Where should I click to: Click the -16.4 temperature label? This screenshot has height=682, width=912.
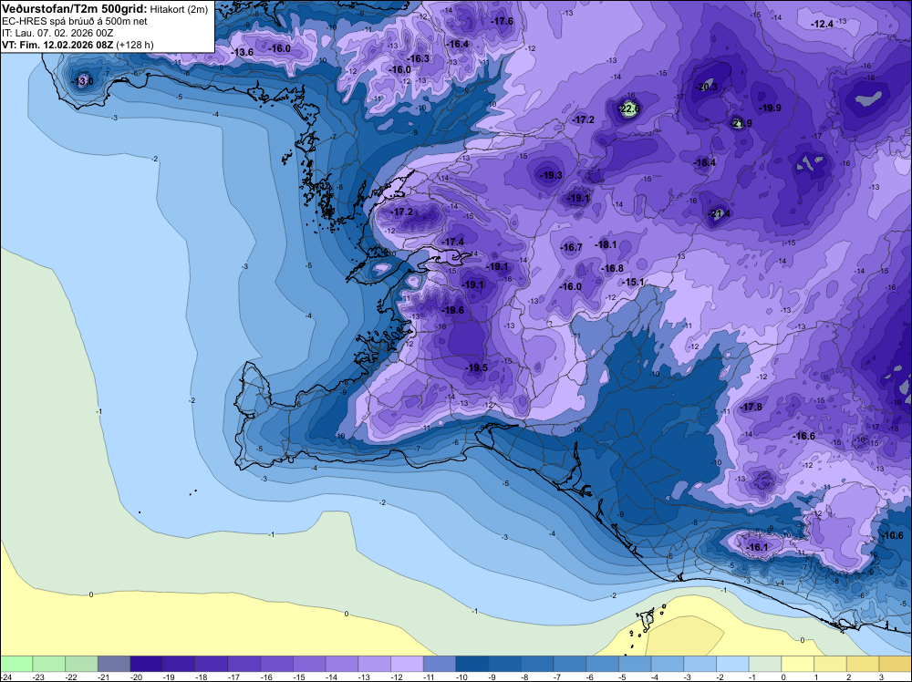pyautogui.click(x=458, y=44)
